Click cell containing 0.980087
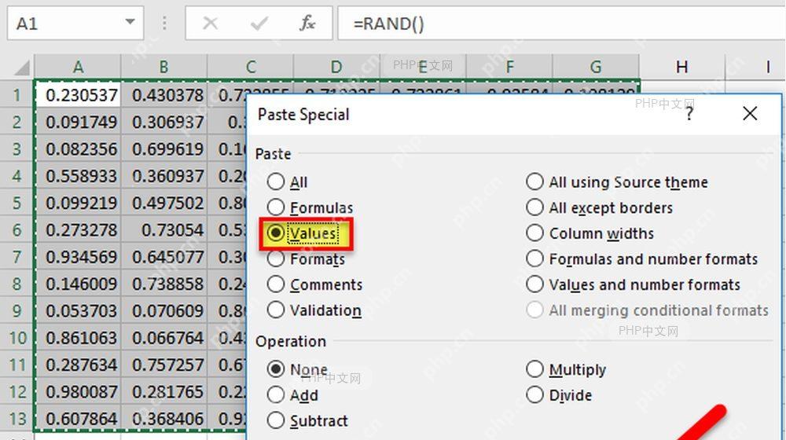This screenshot has height=440, width=786. click(x=78, y=392)
